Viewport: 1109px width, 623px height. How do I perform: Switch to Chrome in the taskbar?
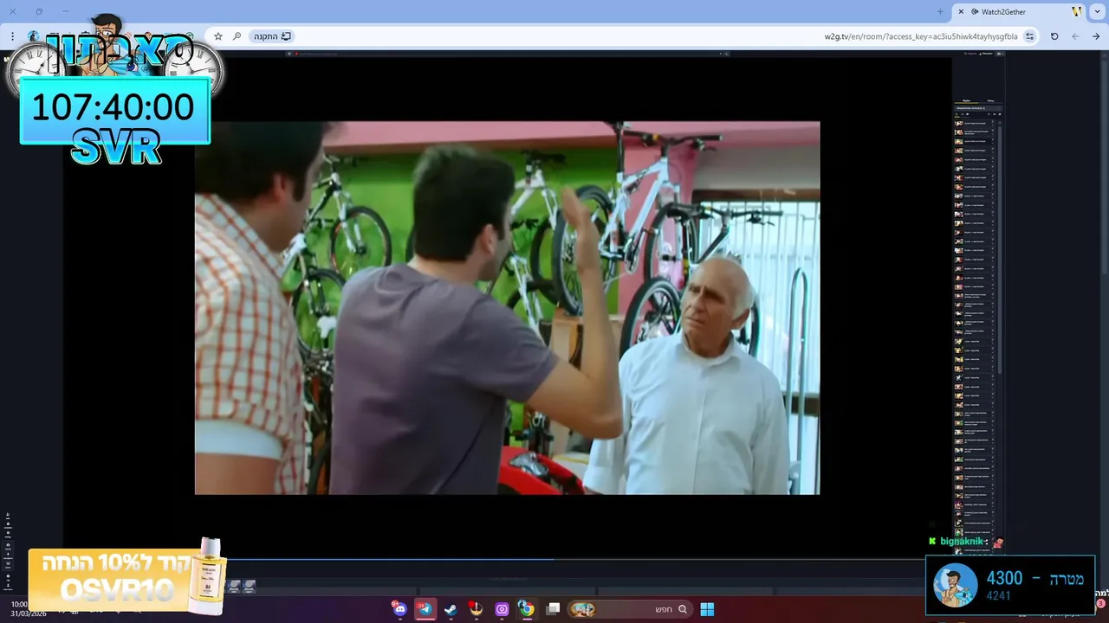tap(527, 609)
